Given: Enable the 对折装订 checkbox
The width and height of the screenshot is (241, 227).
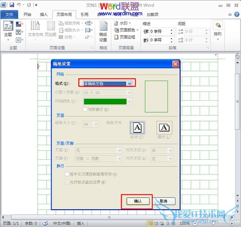Looking at the screenshot, I should point(85,109).
